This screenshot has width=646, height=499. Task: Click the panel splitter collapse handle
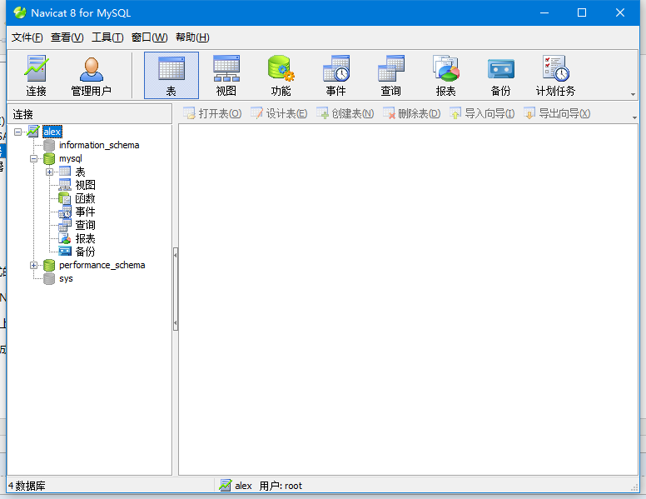(176, 289)
